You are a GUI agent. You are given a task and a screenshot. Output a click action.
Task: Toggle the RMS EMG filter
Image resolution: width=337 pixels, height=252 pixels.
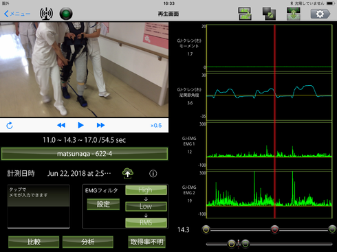146,222
